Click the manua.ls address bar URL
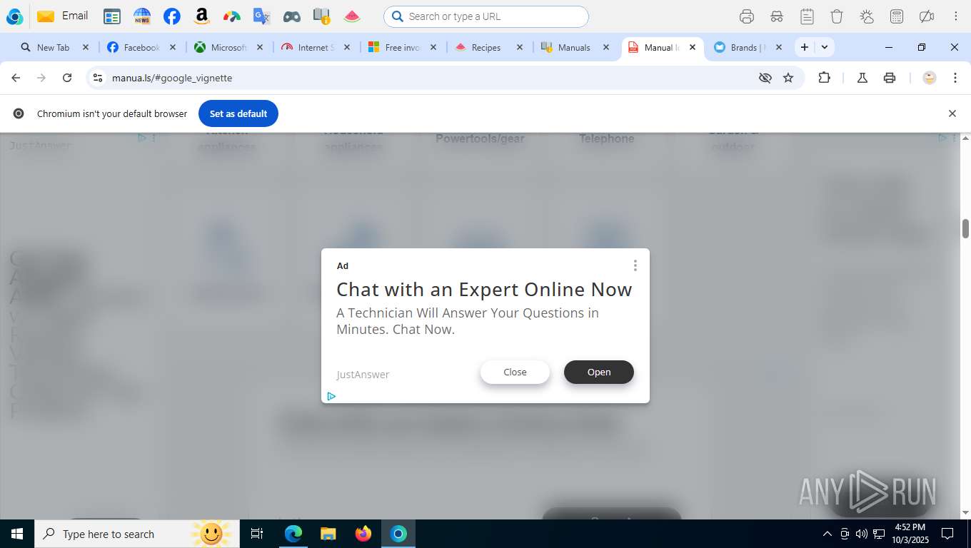Screen dimensions: 971x548 172,78
